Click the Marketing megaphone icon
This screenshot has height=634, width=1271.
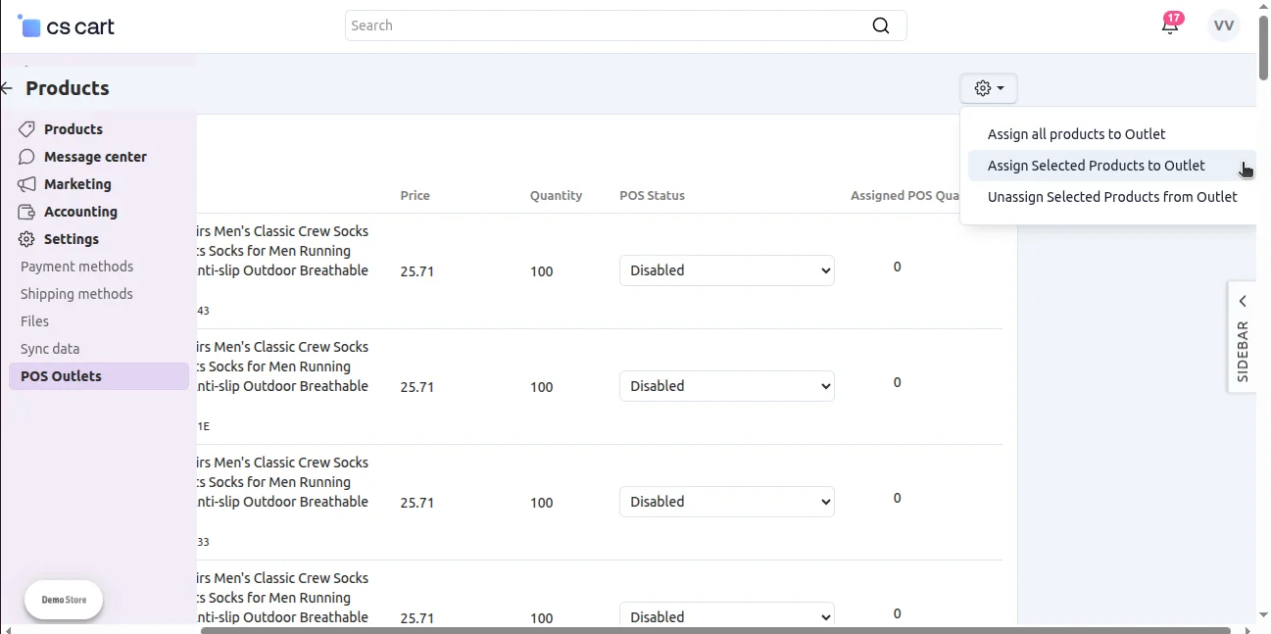coord(26,184)
